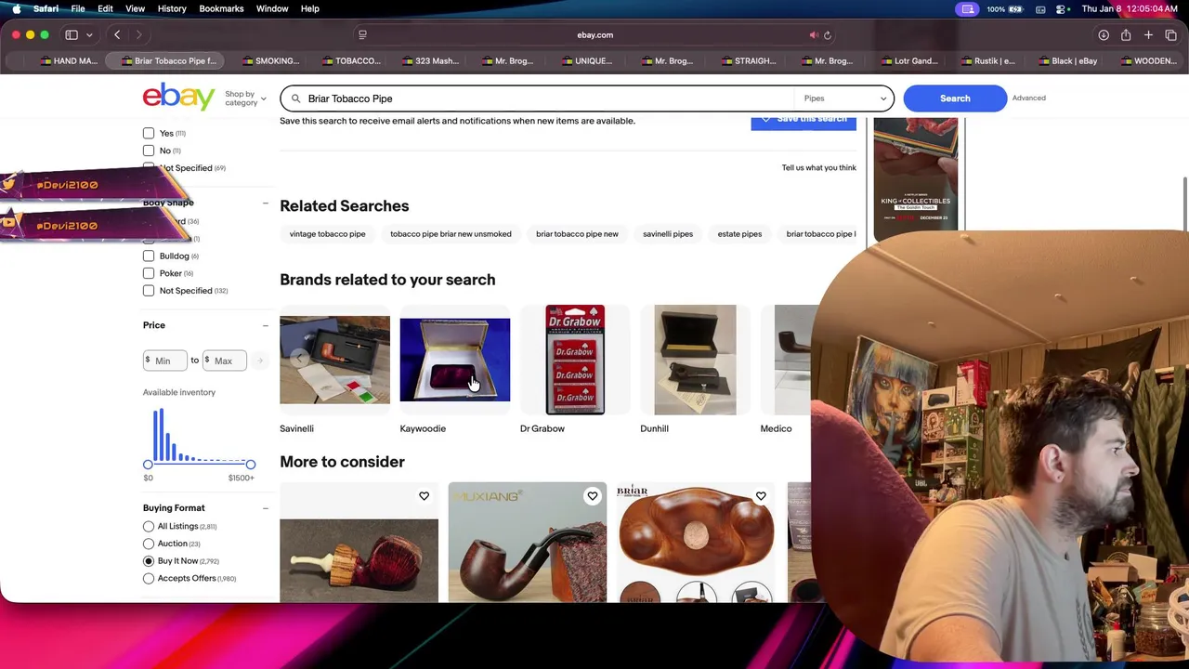The image size is (1189, 669).
Task: Open Shop by category dropdown
Action: [245, 98]
